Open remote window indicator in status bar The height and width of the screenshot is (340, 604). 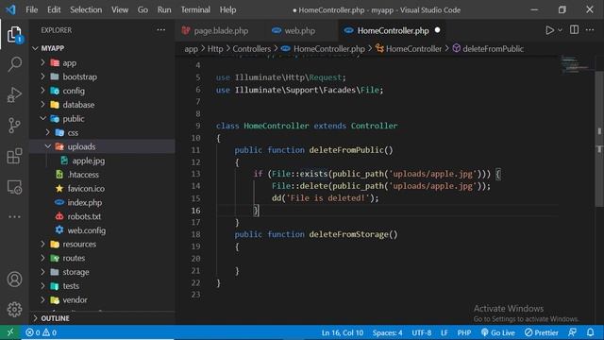click(10, 332)
